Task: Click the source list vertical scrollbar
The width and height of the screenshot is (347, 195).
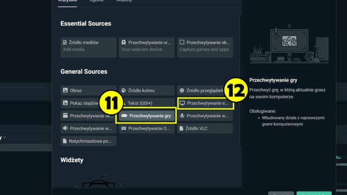Action: pyautogui.click(x=240, y=79)
